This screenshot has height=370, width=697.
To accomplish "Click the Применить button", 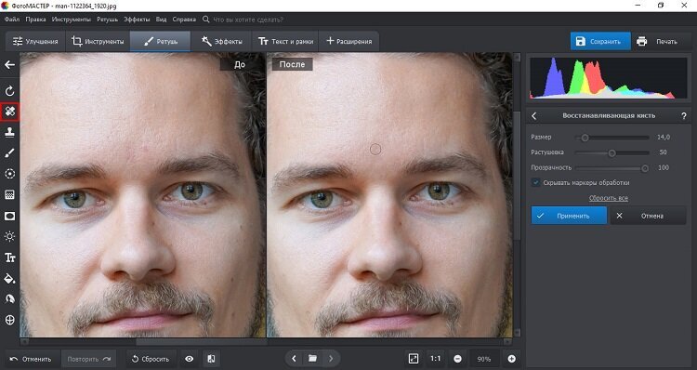I will (x=569, y=216).
